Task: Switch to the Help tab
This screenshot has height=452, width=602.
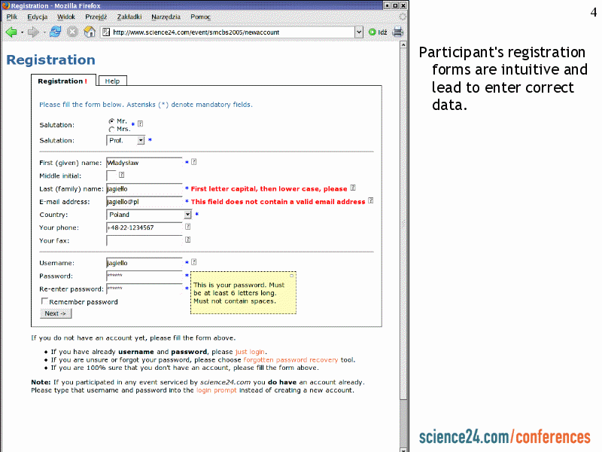Action: coord(112,81)
